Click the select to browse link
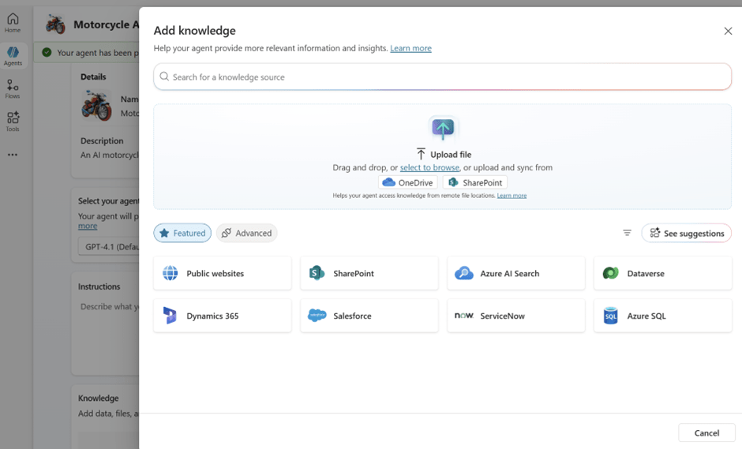 [429, 167]
